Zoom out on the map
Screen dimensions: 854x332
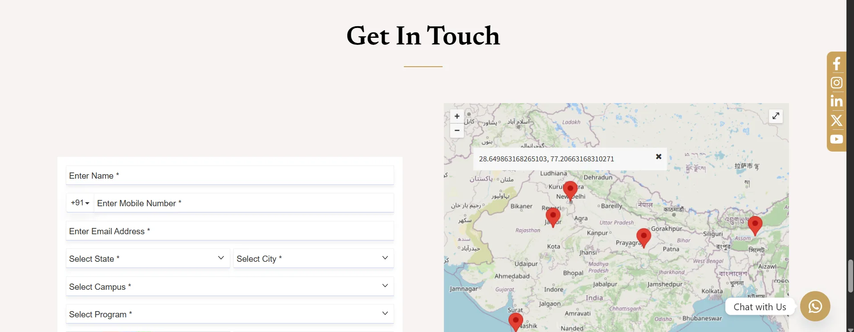point(457,131)
